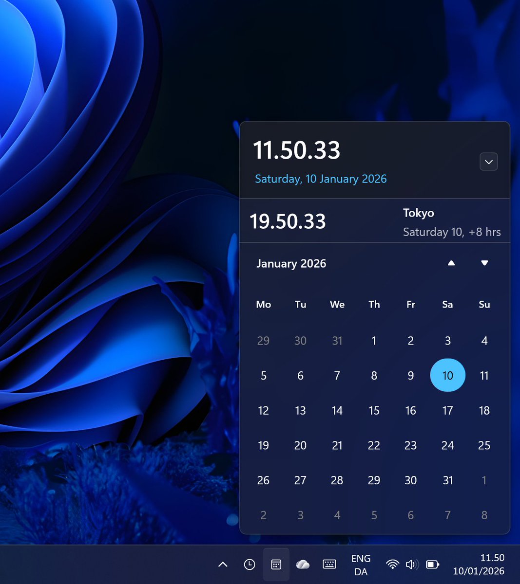Select 12 January in calendar
520x584 pixels.
(x=263, y=410)
